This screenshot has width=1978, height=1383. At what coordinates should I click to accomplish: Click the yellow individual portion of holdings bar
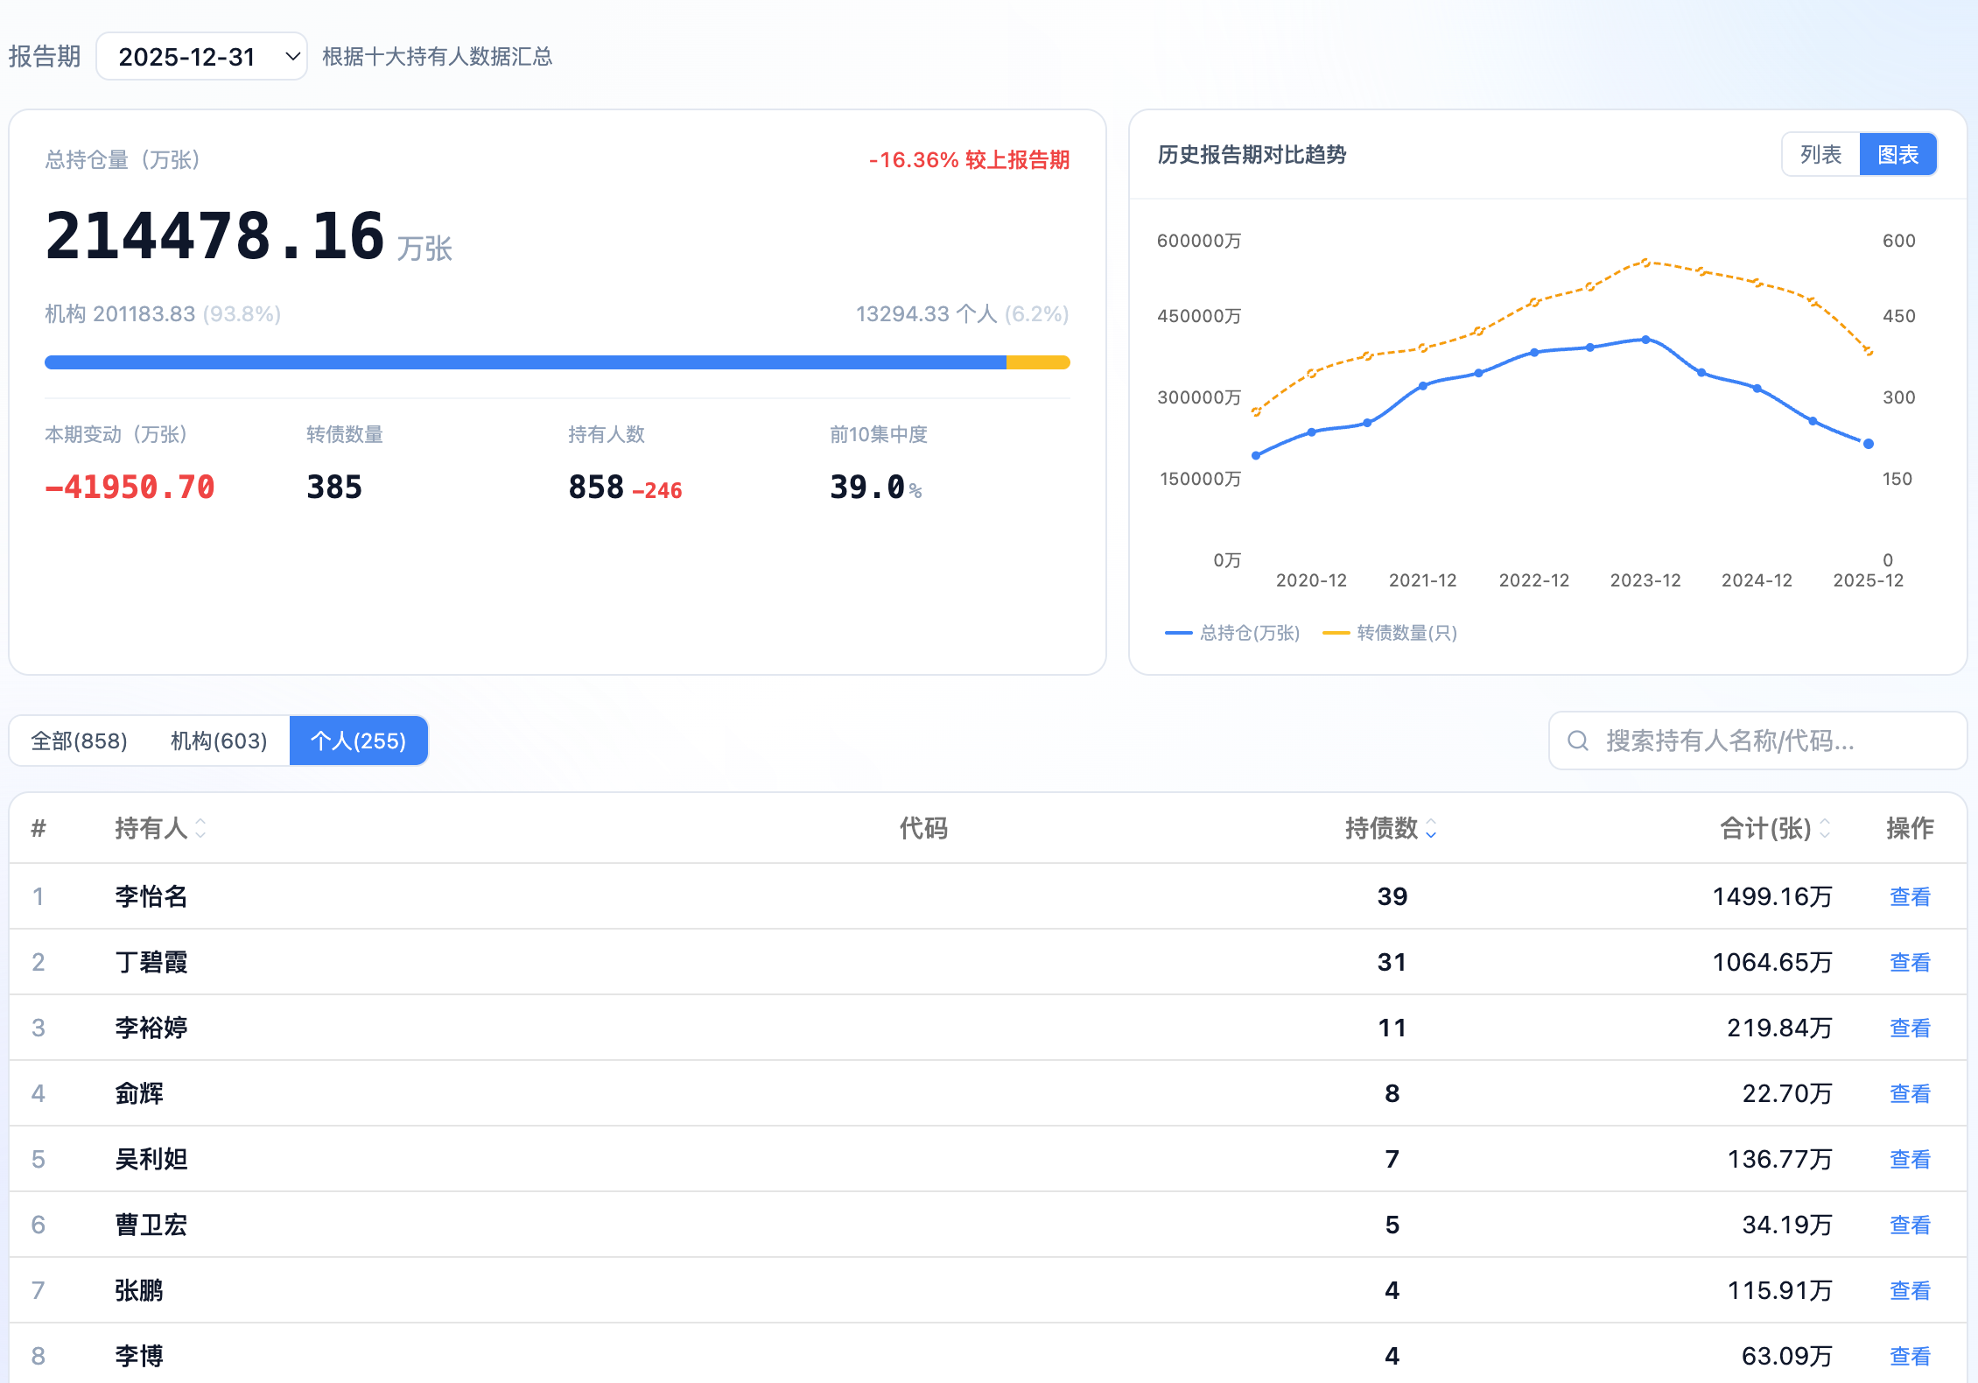click(1038, 362)
